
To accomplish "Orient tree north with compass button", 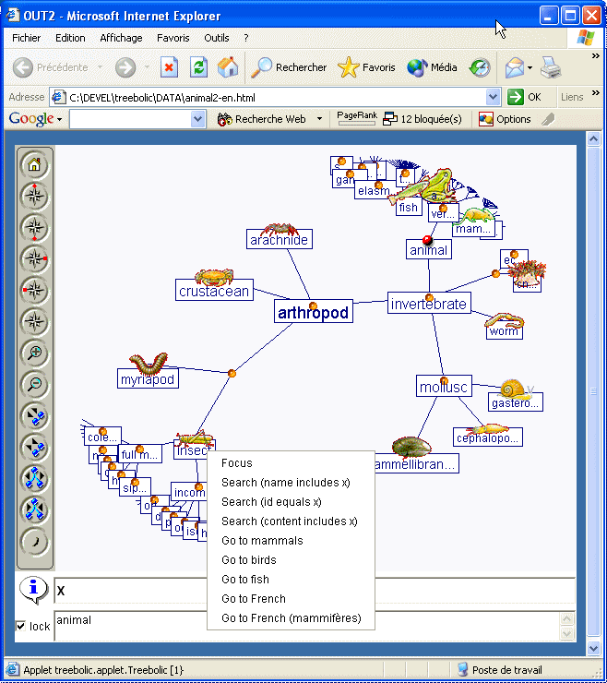I will click(x=34, y=196).
